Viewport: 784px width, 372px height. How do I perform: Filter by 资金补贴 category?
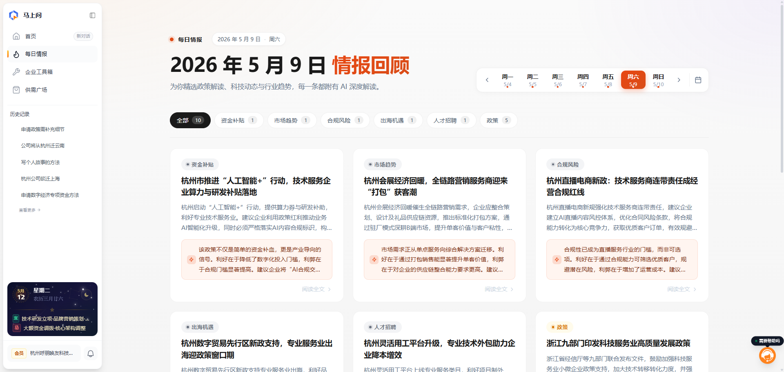click(x=239, y=120)
